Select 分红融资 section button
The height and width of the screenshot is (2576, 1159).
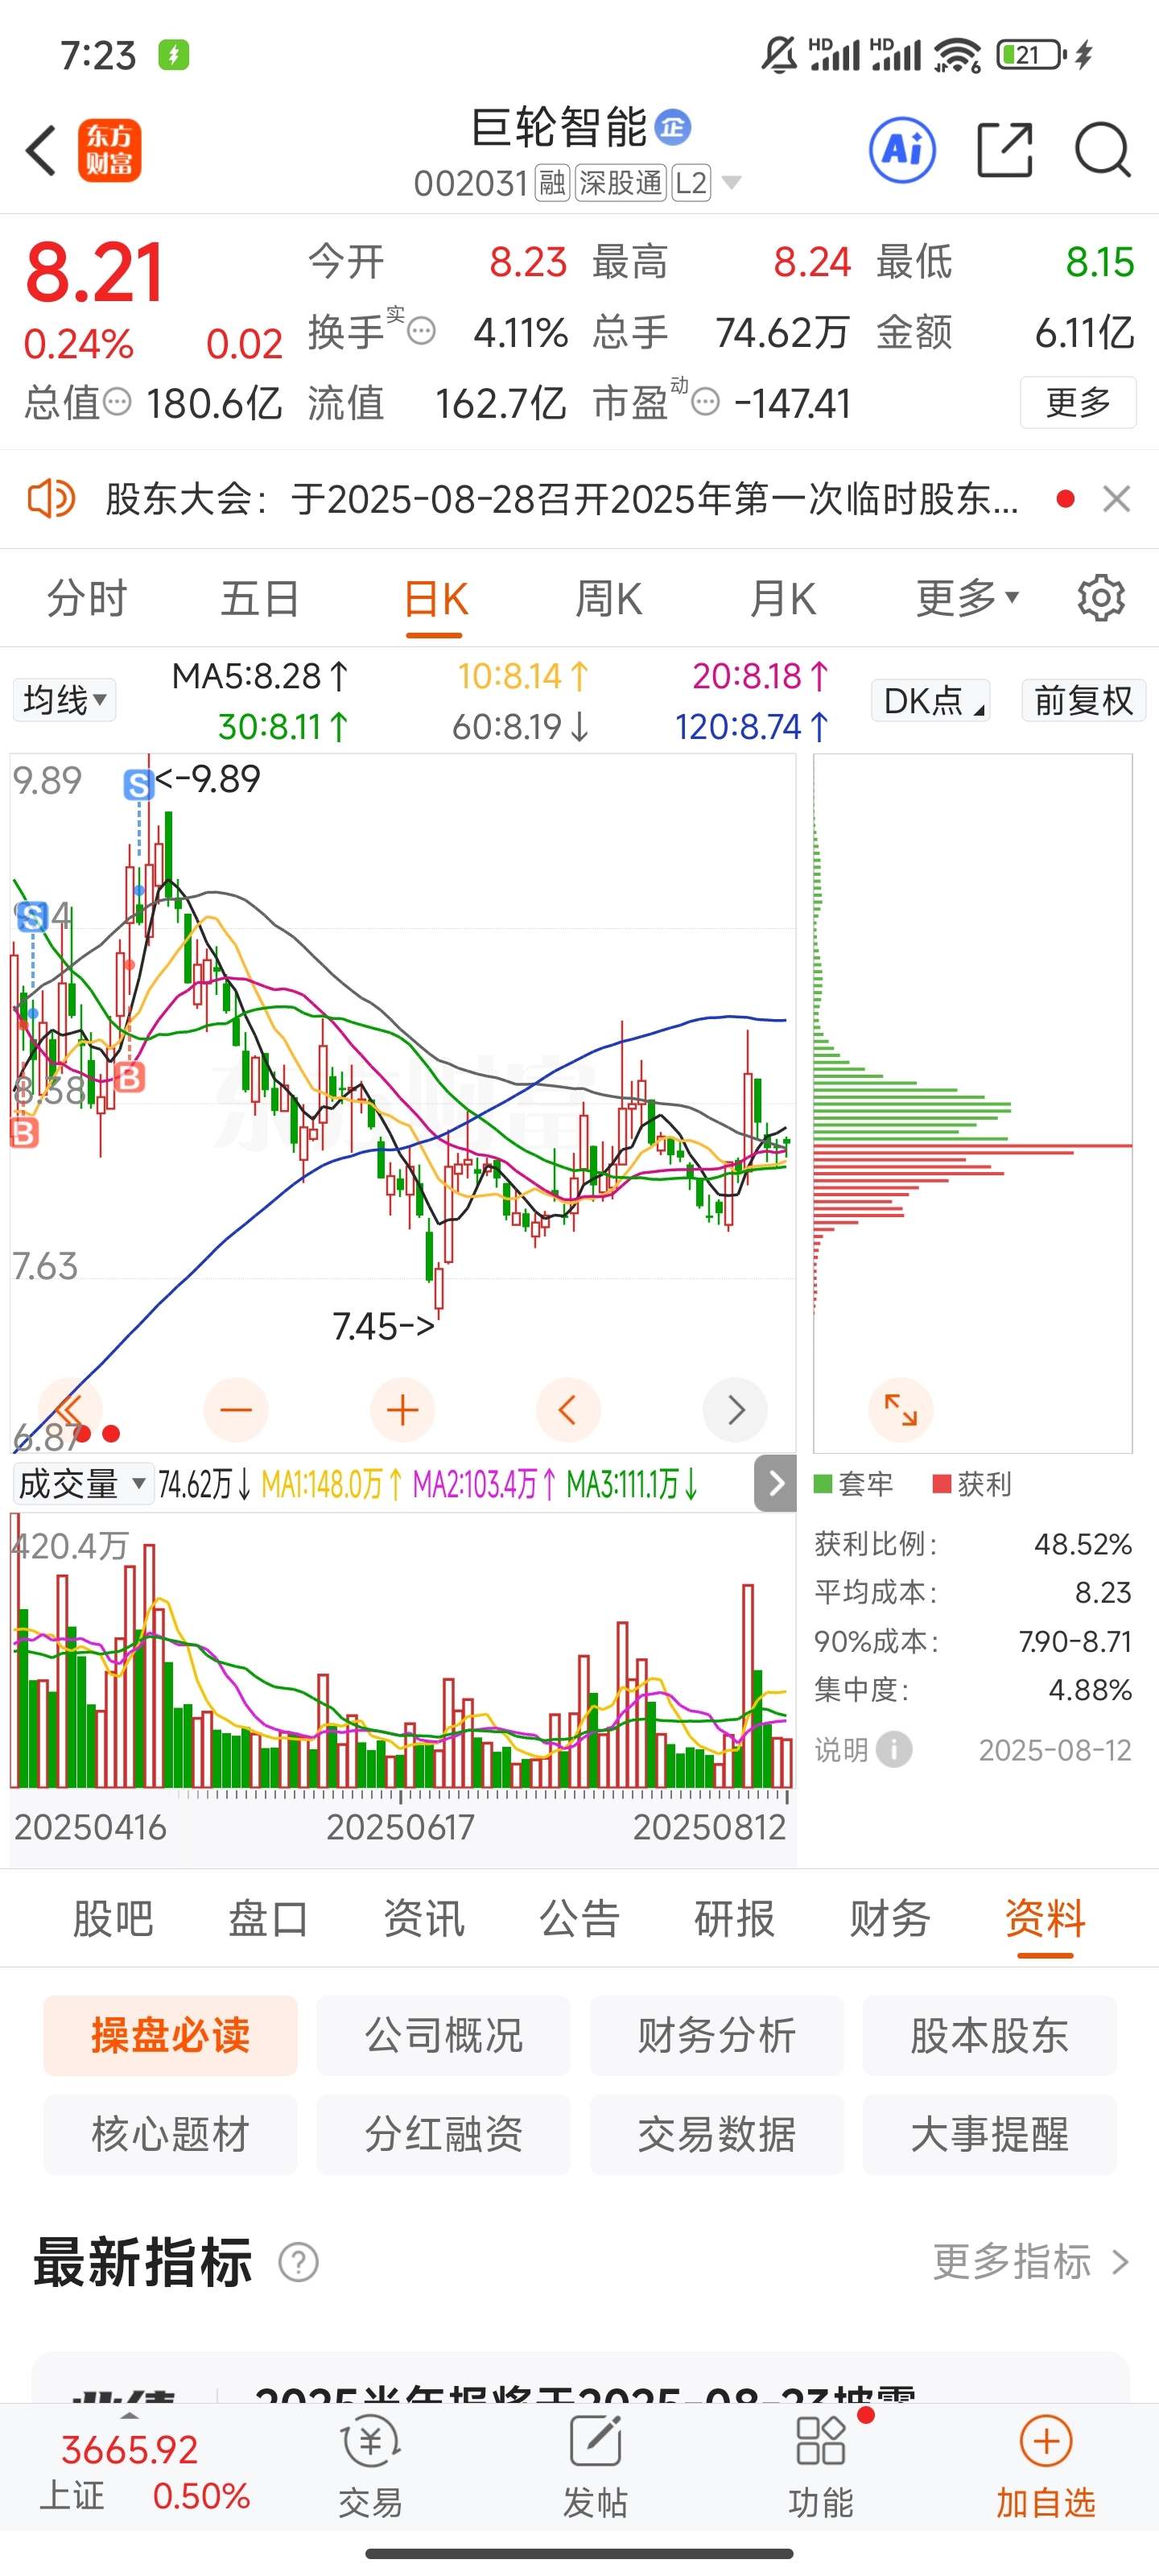[443, 2134]
